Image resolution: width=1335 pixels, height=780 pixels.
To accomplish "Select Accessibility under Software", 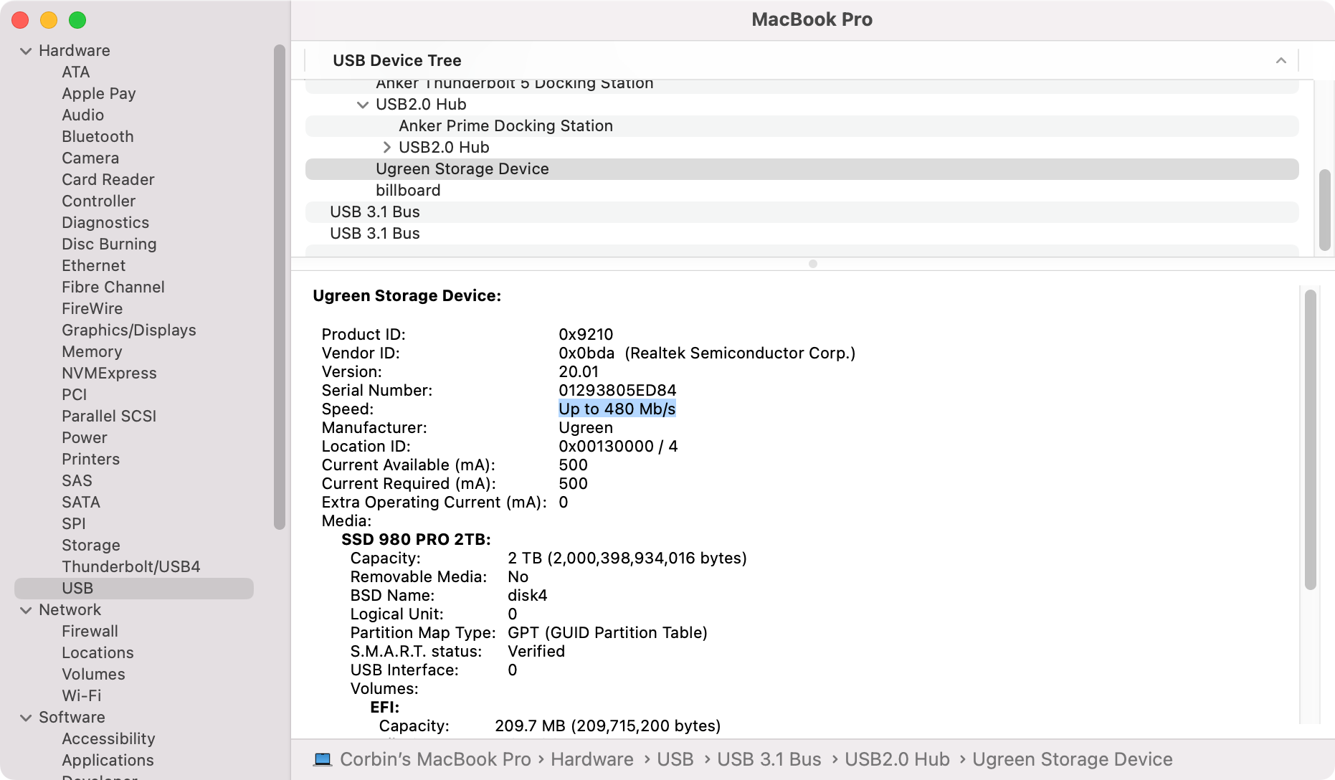I will tap(109, 739).
